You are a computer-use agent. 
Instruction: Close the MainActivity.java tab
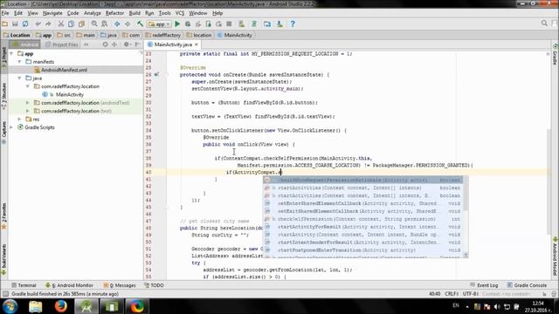tap(196, 44)
